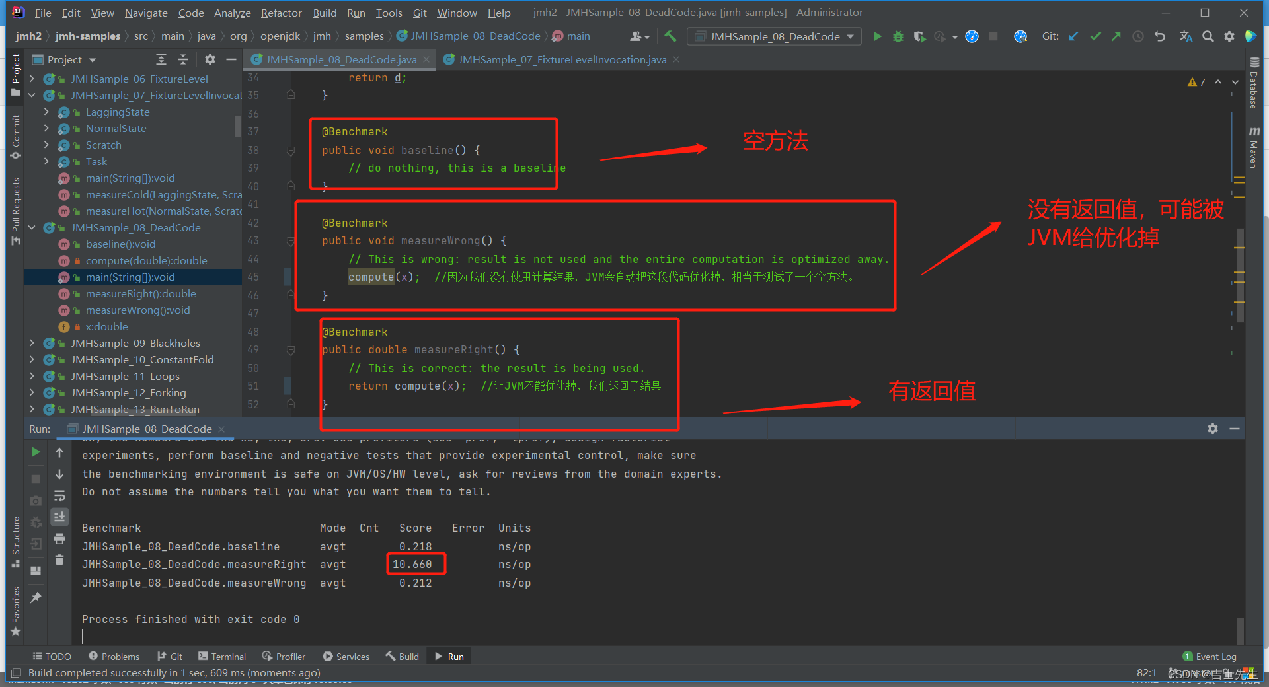Click the Build project hammer icon
This screenshot has width=1269, height=687.
[670, 37]
